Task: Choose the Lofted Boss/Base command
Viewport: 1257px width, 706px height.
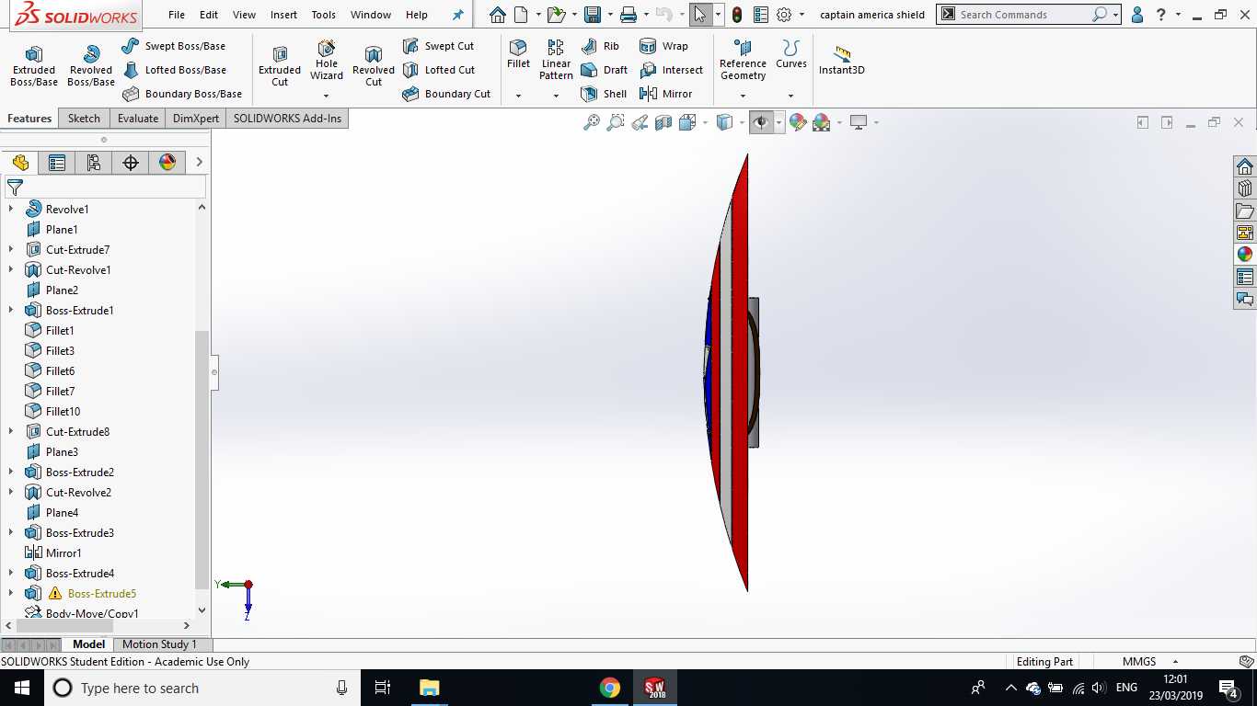Action: tap(174, 70)
